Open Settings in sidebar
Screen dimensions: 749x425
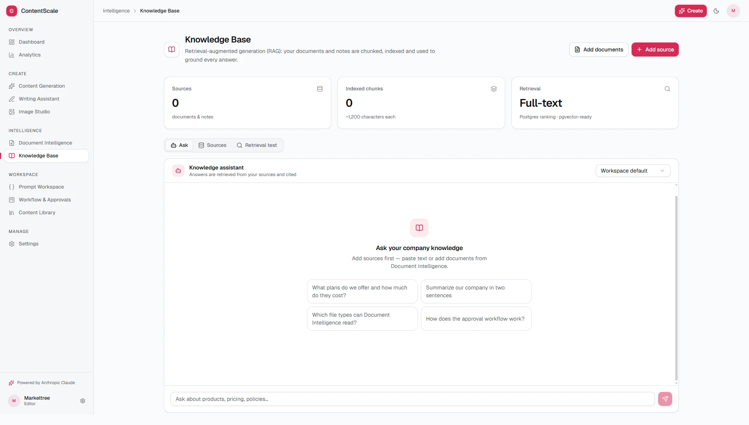pyautogui.click(x=46, y=244)
